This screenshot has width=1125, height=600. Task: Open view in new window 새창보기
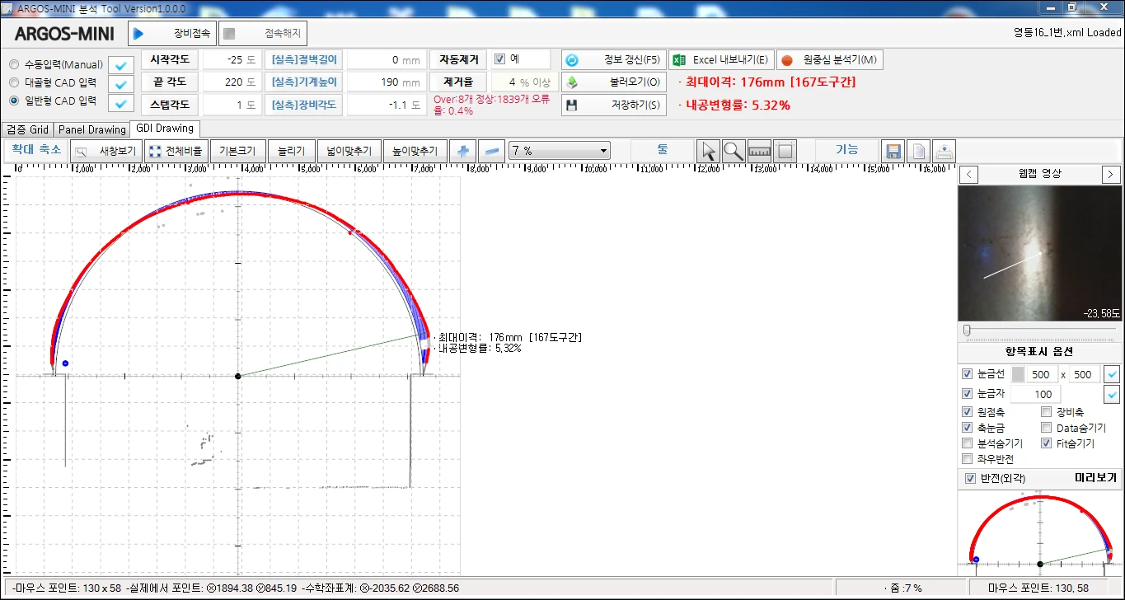click(106, 151)
